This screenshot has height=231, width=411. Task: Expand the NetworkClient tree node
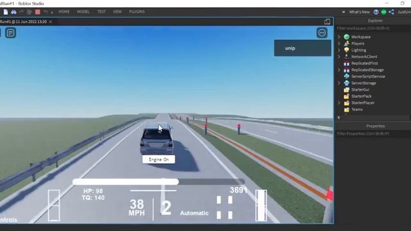[x=339, y=56]
